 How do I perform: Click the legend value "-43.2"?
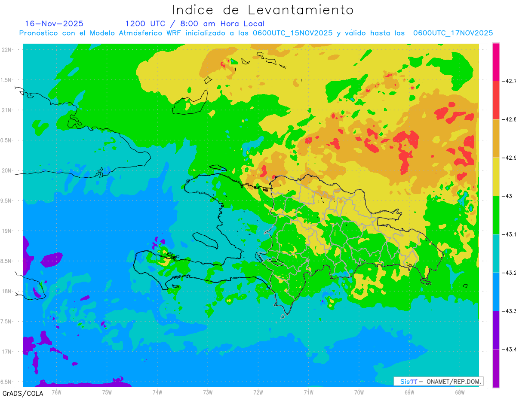coord(510,273)
